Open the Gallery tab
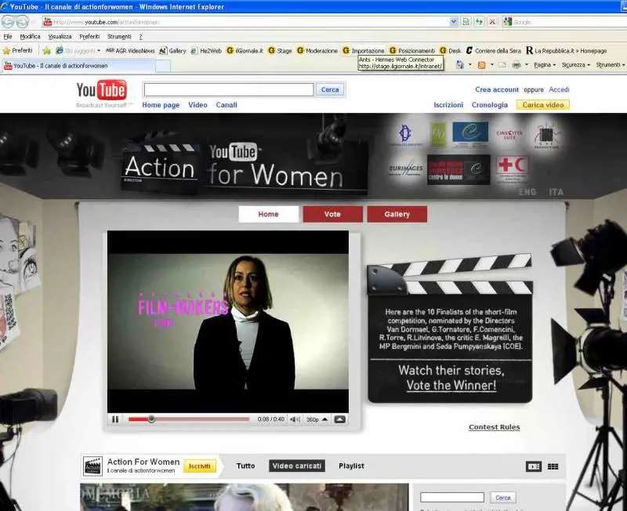 397,214
